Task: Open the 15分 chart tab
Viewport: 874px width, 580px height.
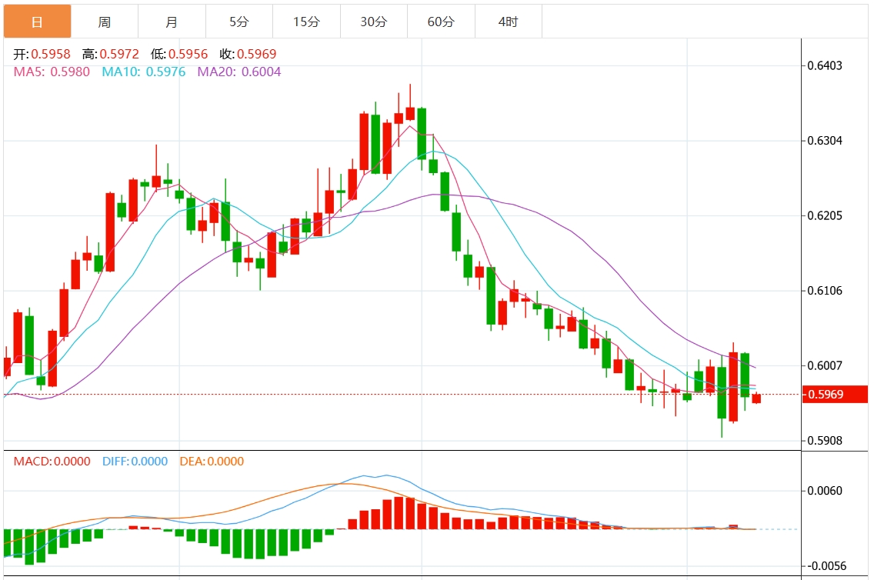Action: point(306,22)
